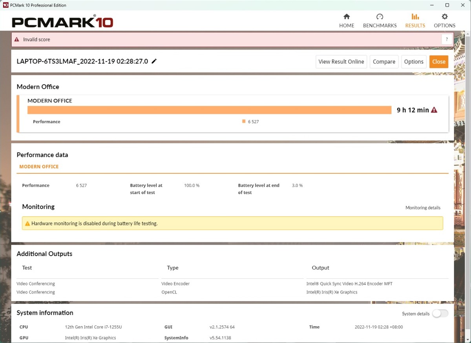Screen dimensions: 471x343
Task: Select the MODERN OFFICE performance tab
Action: [x=39, y=166]
